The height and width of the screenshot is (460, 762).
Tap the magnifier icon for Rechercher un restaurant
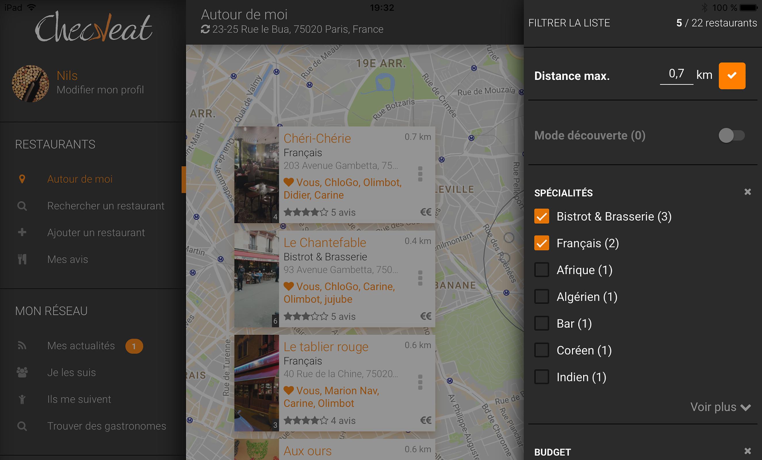(22, 206)
